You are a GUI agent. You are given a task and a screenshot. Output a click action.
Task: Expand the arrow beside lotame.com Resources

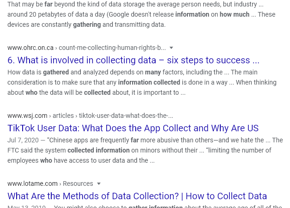tap(99, 184)
